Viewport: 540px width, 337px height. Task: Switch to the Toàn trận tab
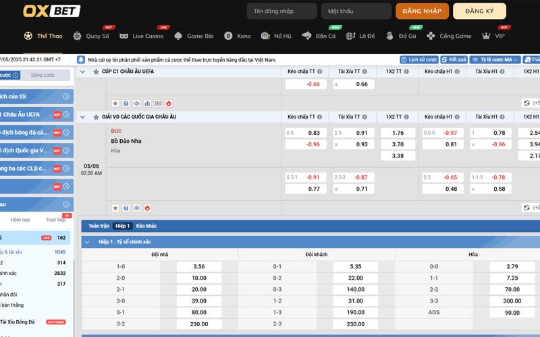pyautogui.click(x=99, y=226)
